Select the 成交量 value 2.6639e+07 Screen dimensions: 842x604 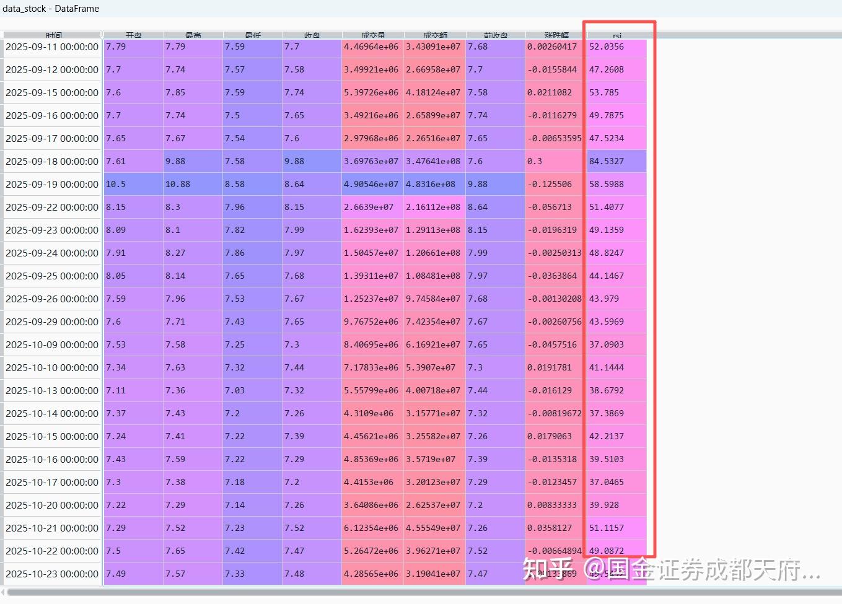372,208
